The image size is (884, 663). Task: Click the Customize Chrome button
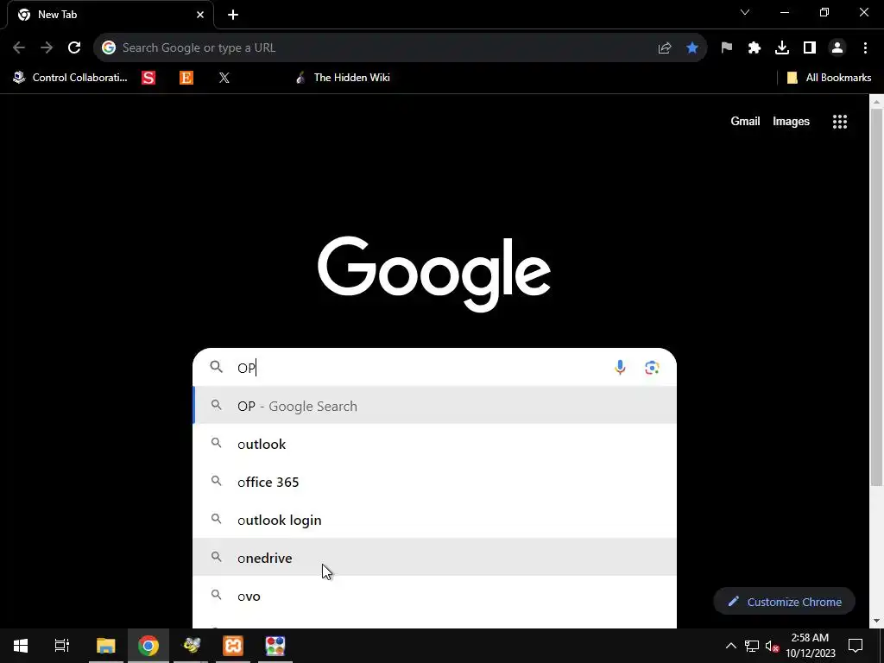pos(784,602)
